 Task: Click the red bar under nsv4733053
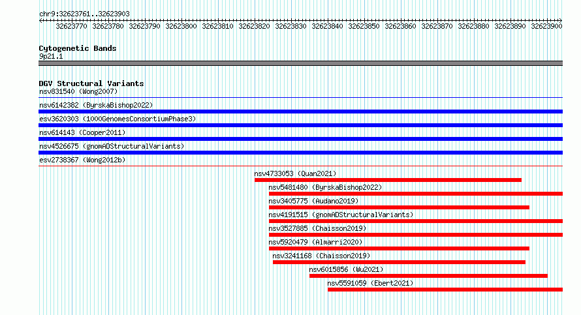click(388, 180)
